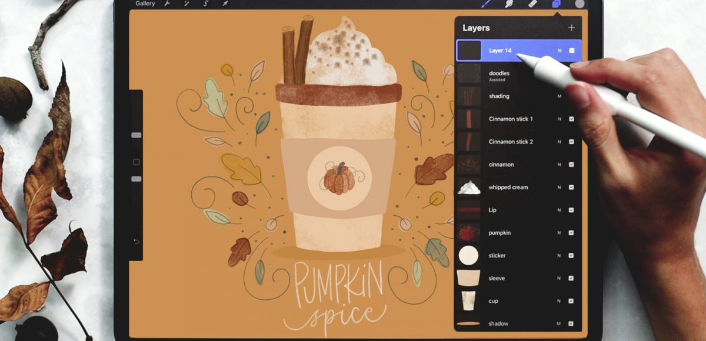Tap the sticker layer thumbnail
Image resolution: width=706 pixels, height=341 pixels.
pos(468,255)
